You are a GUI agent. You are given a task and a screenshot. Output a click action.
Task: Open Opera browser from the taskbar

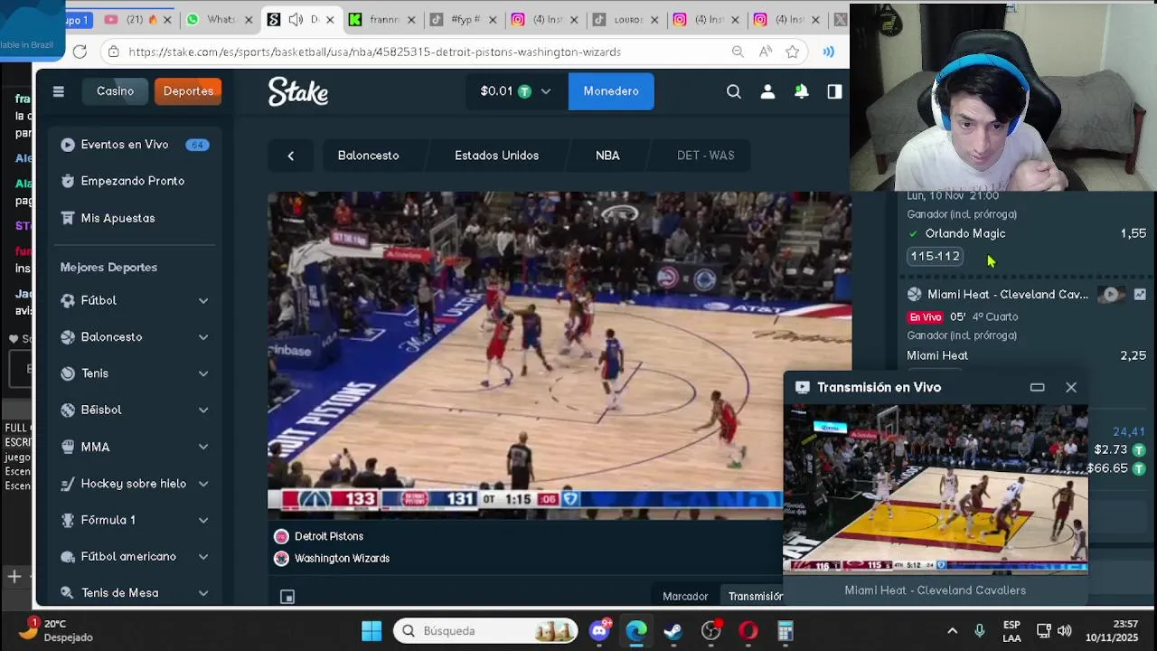[748, 631]
